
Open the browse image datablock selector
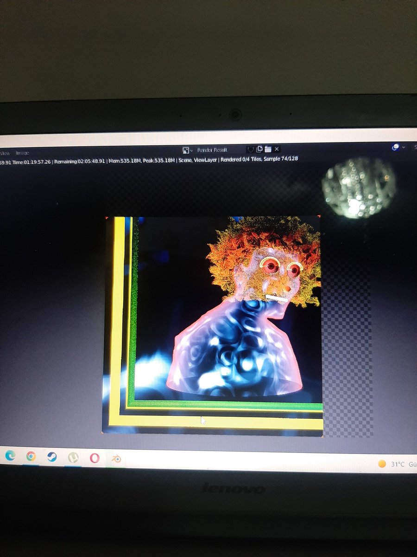[x=186, y=149]
